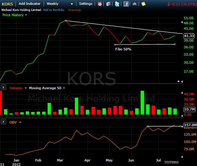Expand the Volume indicator dropdown arrow
197x166 pixels.
(26, 88)
